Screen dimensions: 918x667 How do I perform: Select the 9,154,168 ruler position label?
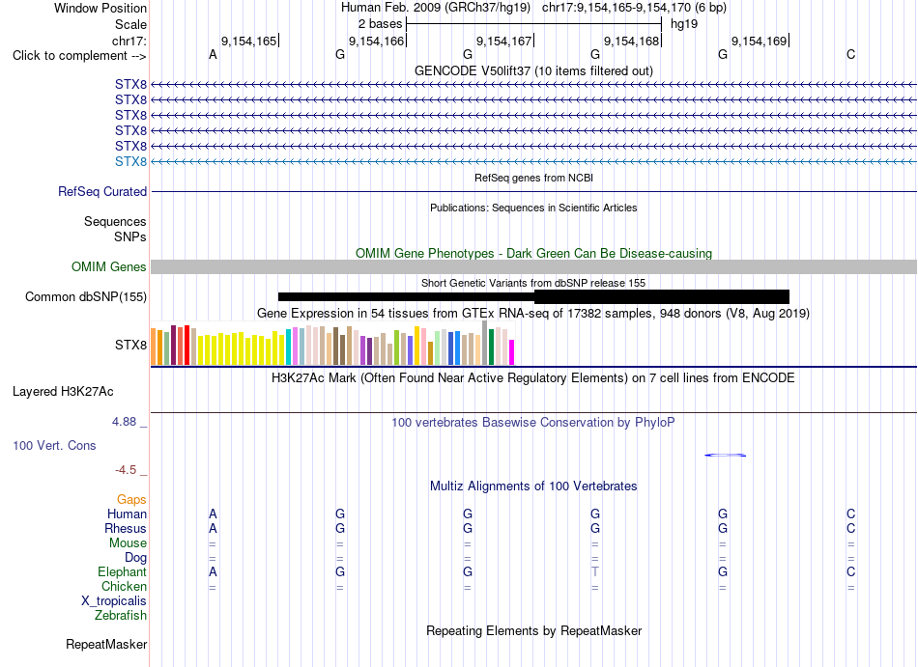pos(632,41)
